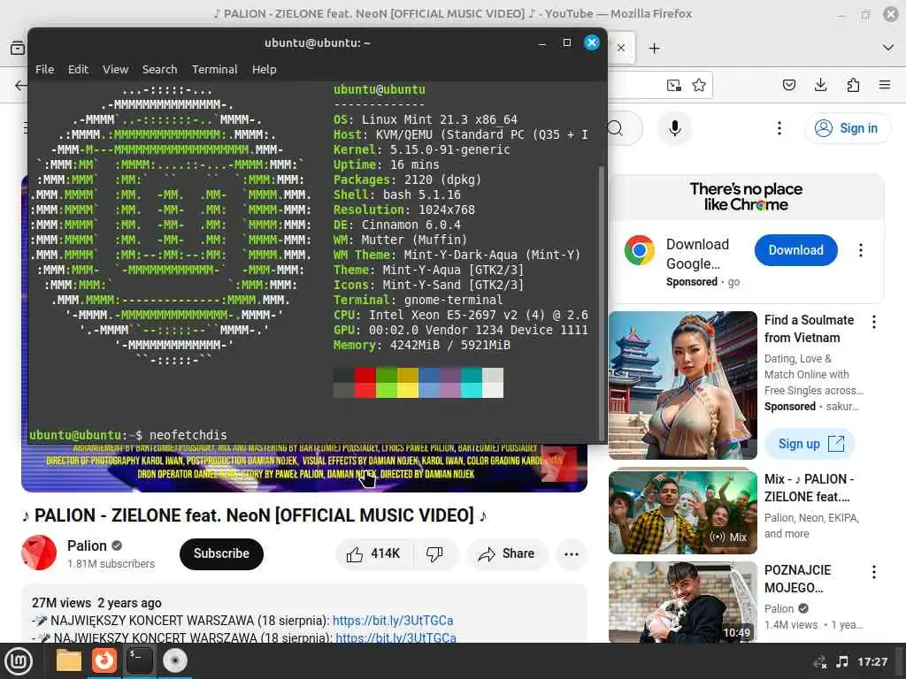Open the Linux Mint start menu
This screenshot has height=679, width=906.
(x=19, y=660)
